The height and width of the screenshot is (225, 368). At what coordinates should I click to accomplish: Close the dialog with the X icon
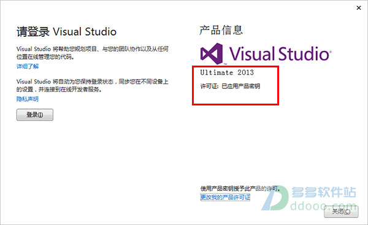[359, 8]
